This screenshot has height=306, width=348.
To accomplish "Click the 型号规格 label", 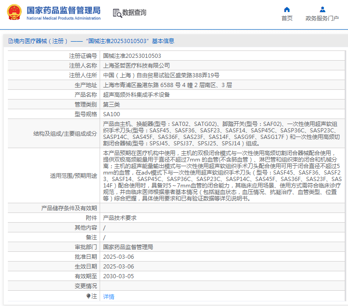I will pos(86,114).
